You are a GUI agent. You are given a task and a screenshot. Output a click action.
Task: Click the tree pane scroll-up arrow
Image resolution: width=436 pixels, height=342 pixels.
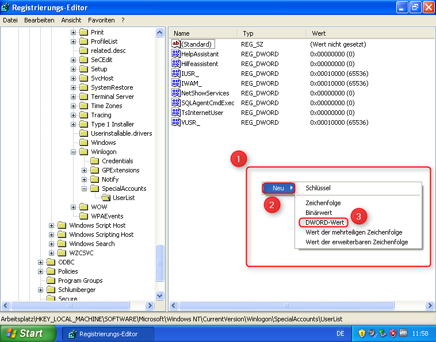pos(159,33)
